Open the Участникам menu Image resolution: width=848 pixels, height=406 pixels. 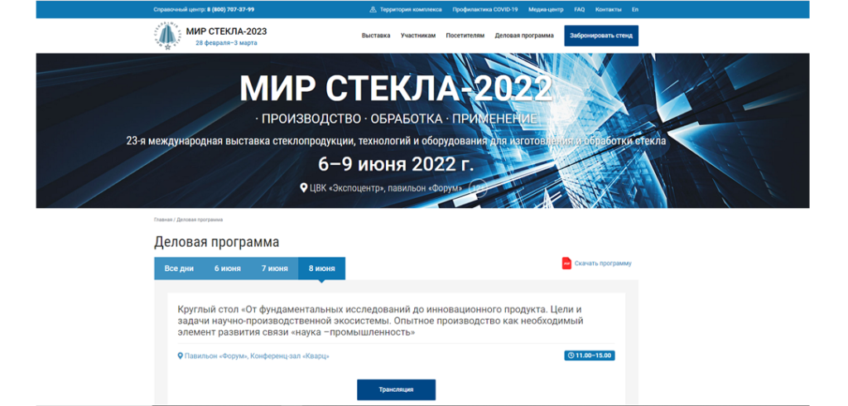[418, 36]
